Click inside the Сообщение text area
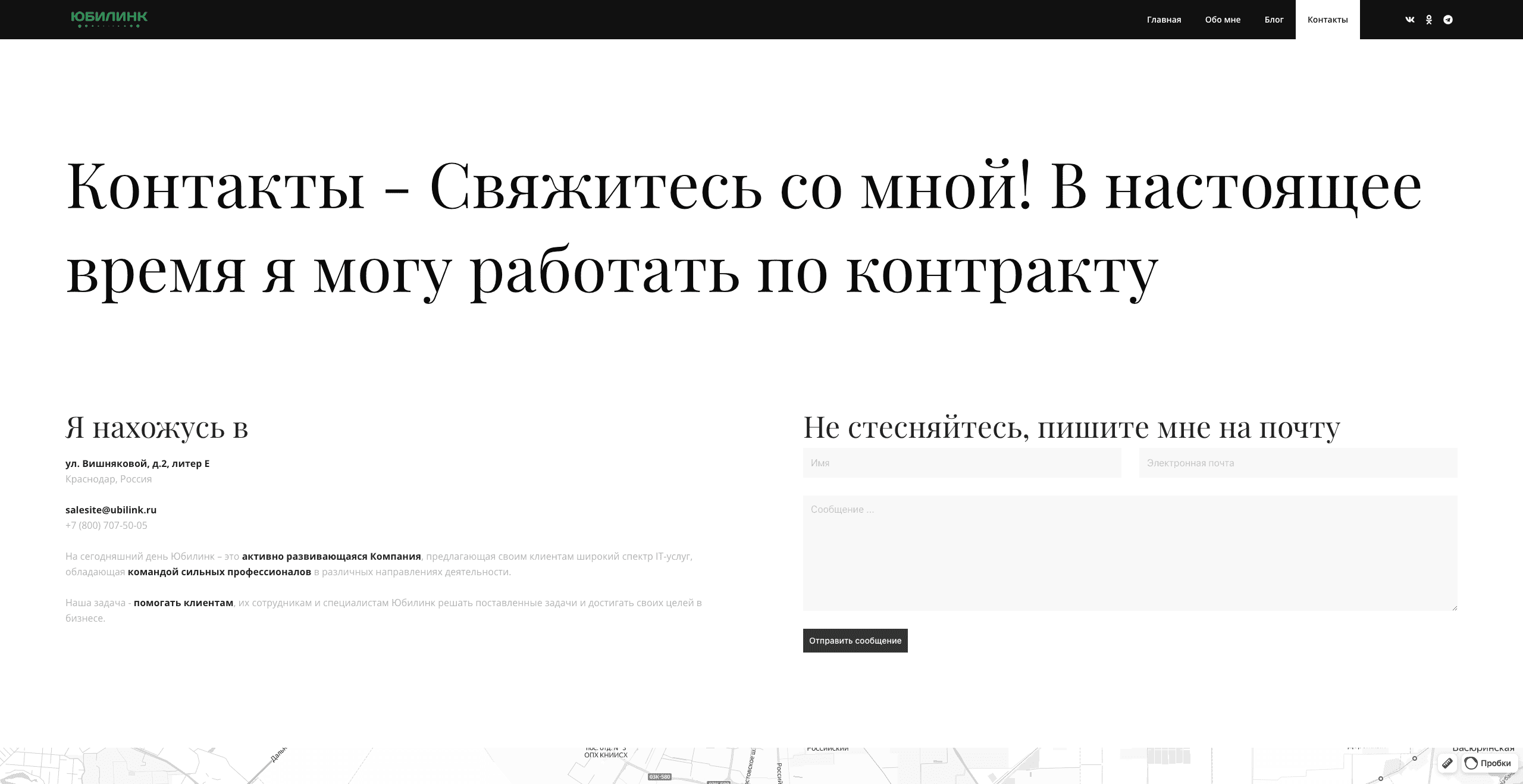The width and height of the screenshot is (1523, 784). tap(1129, 553)
